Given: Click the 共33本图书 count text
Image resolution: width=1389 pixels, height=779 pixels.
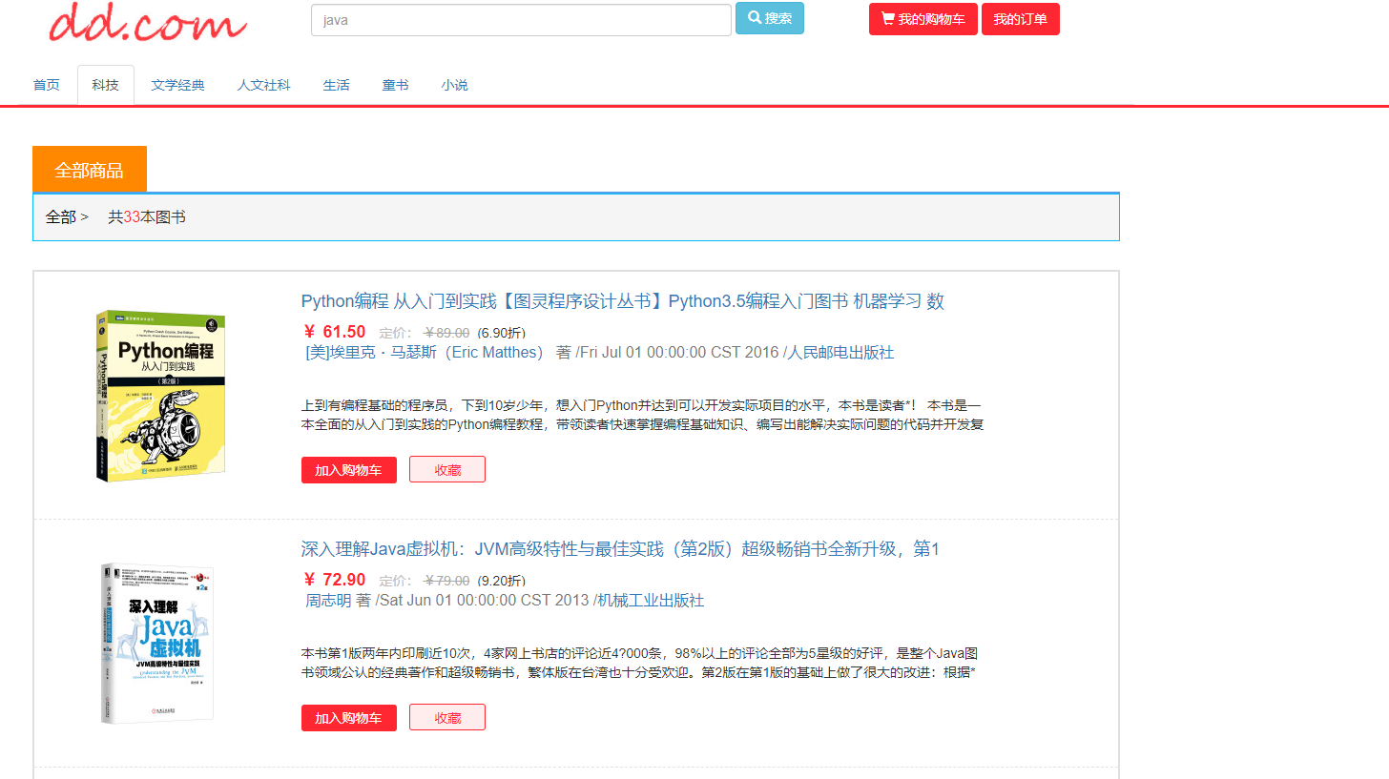Looking at the screenshot, I should (x=147, y=217).
